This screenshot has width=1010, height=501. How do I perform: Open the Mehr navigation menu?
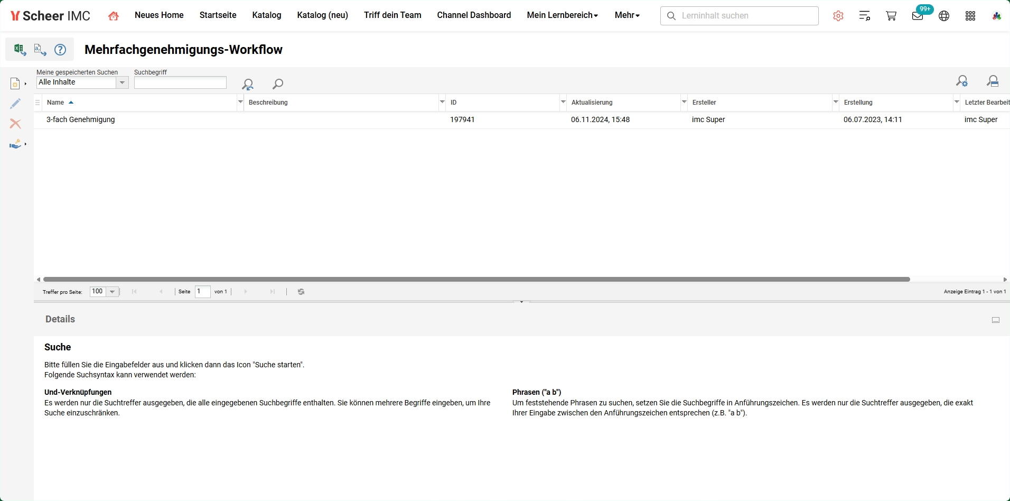pos(627,15)
